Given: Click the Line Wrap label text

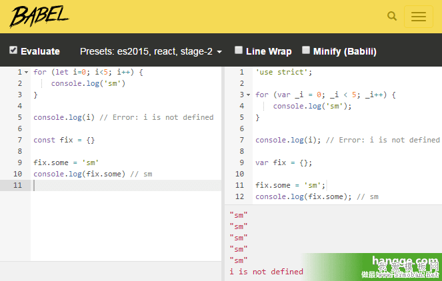Looking at the screenshot, I should tap(269, 51).
